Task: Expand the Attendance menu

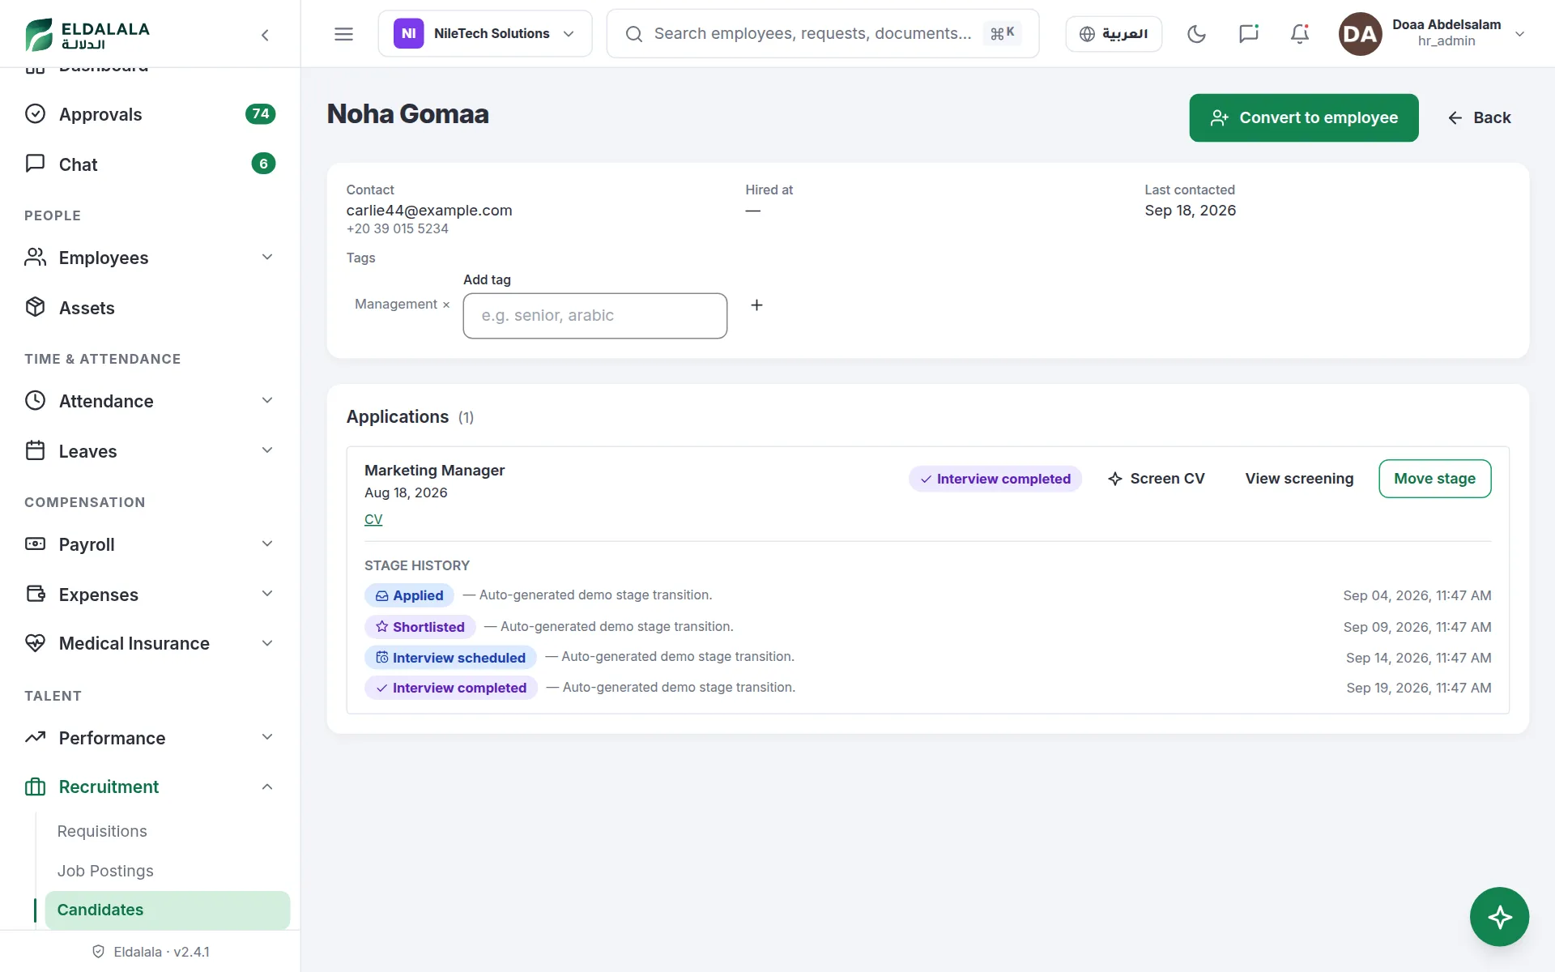Action: [x=150, y=401]
